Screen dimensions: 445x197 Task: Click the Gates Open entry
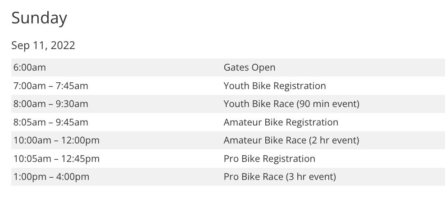click(x=250, y=67)
